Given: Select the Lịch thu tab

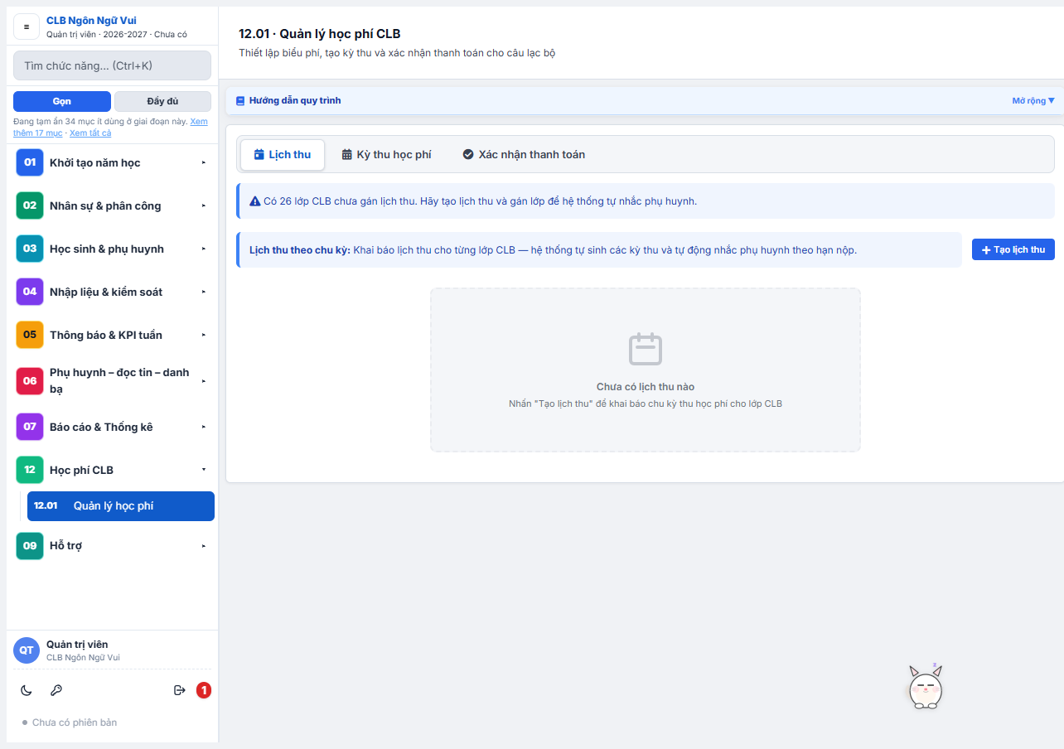Looking at the screenshot, I should (283, 155).
